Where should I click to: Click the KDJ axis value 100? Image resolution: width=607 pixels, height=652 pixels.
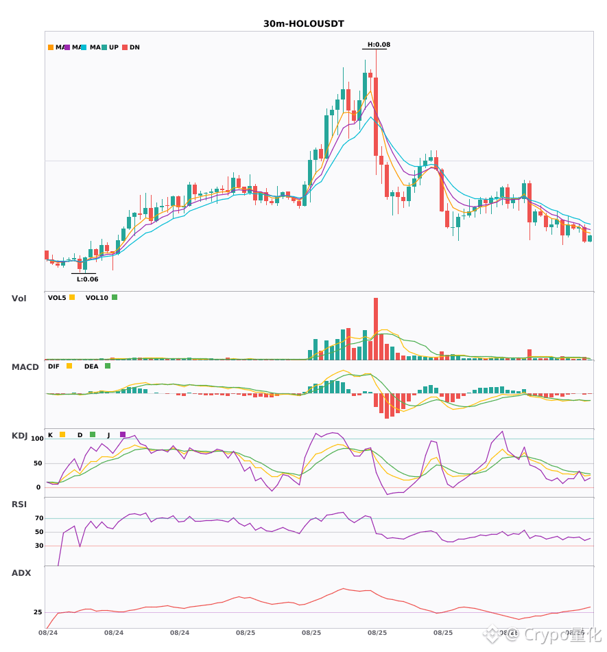(38, 439)
